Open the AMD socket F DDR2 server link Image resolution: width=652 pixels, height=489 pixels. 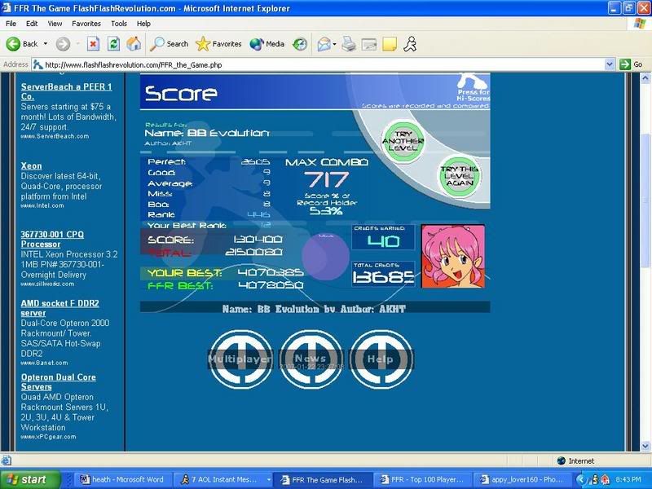(59, 308)
